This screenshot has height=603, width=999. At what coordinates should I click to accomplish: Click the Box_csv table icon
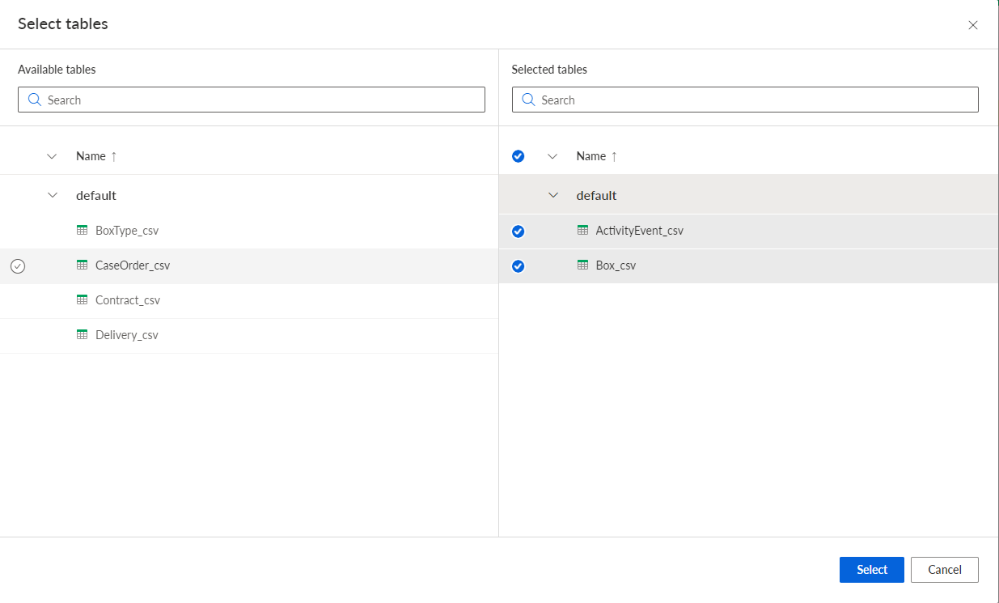pos(582,265)
